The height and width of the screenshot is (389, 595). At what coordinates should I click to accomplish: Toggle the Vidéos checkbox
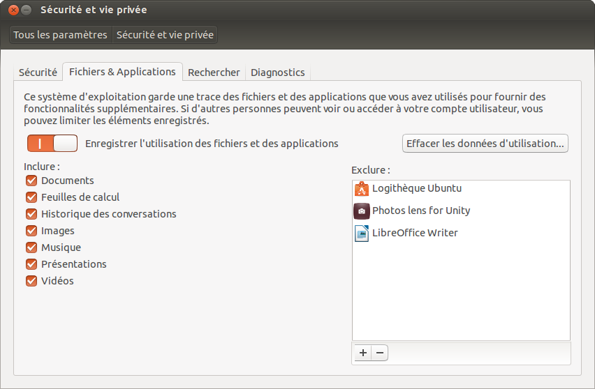(31, 281)
